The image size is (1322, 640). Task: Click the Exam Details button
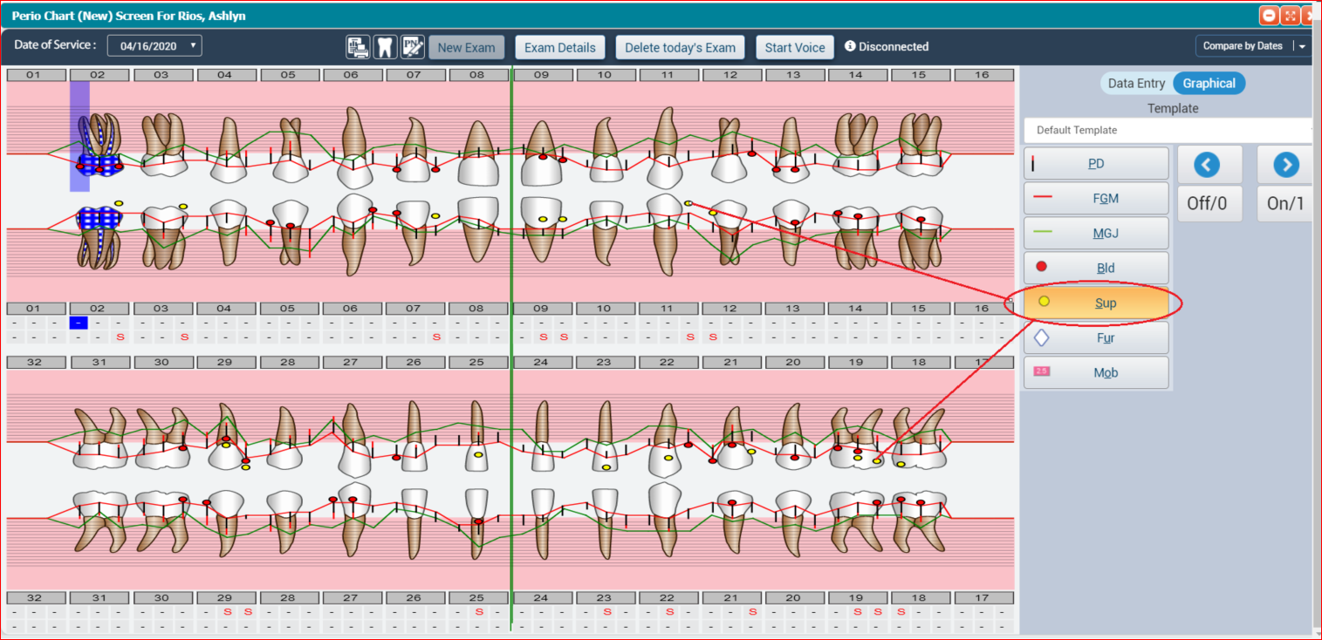click(x=560, y=47)
